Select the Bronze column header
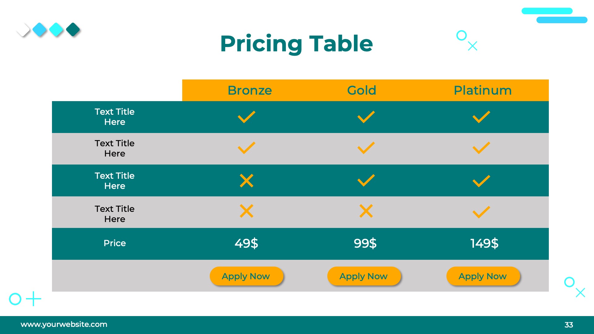Screen dimensions: 594x334 [x=250, y=90]
